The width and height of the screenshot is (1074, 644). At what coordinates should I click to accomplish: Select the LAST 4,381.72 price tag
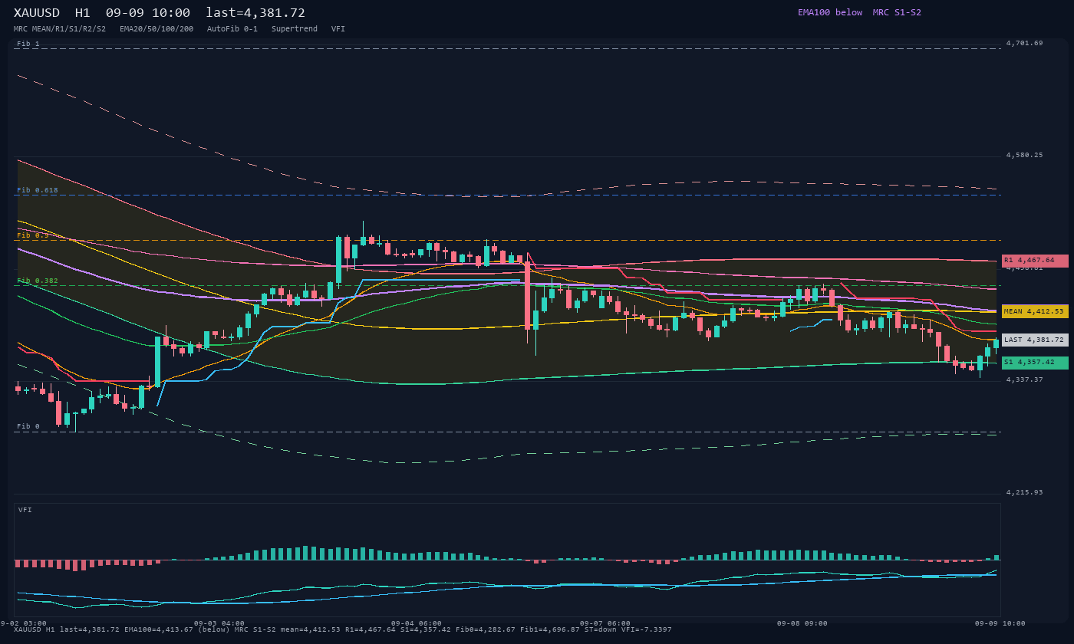tap(1035, 340)
